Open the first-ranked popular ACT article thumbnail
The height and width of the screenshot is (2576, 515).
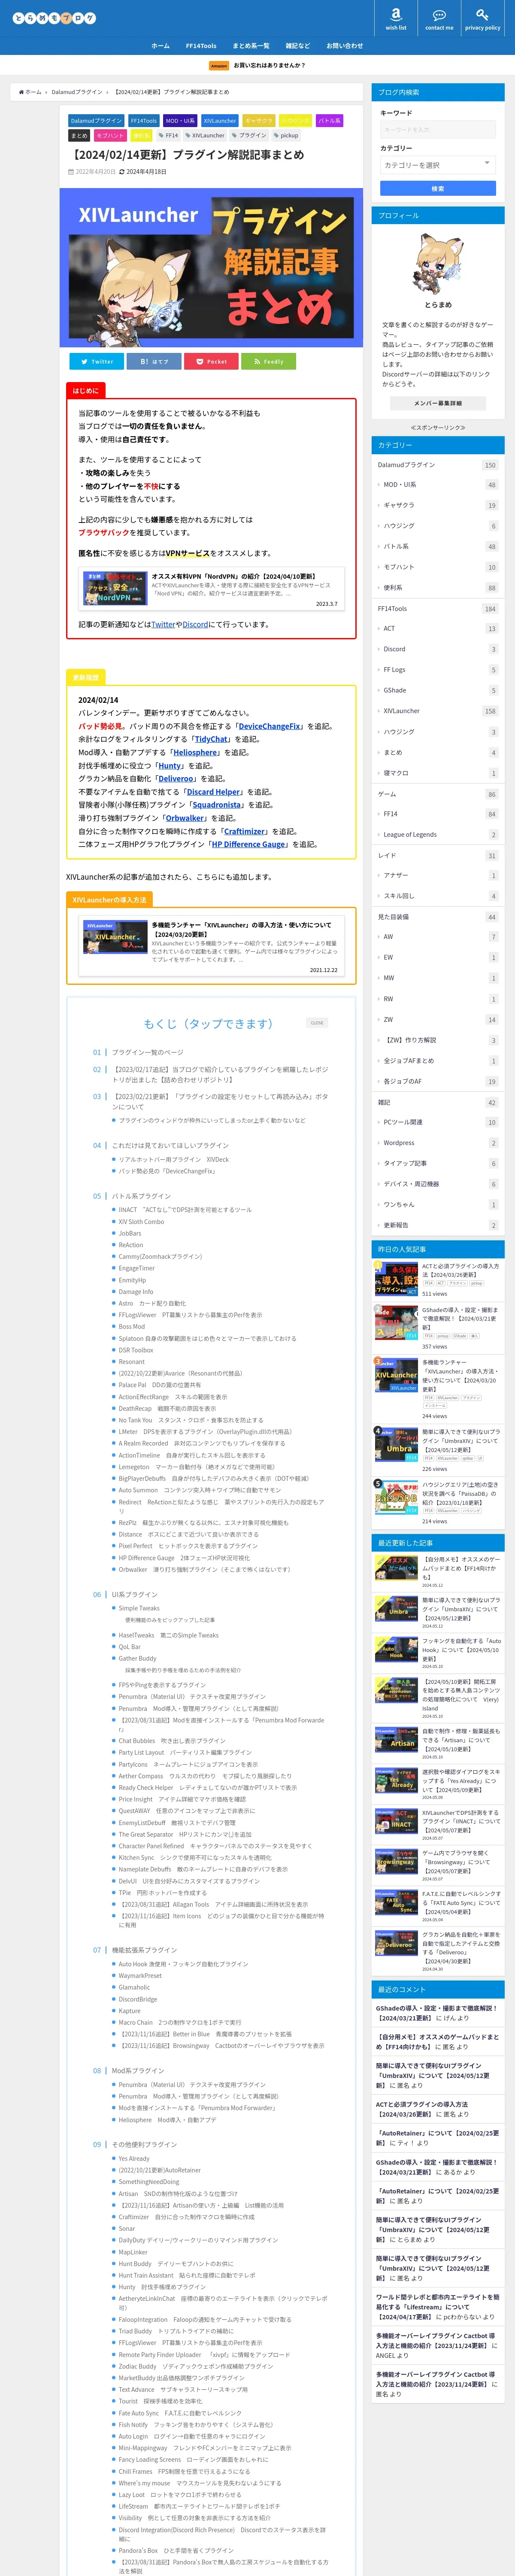396,1279
